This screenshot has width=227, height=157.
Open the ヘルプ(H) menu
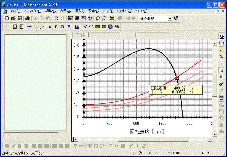click(142, 11)
